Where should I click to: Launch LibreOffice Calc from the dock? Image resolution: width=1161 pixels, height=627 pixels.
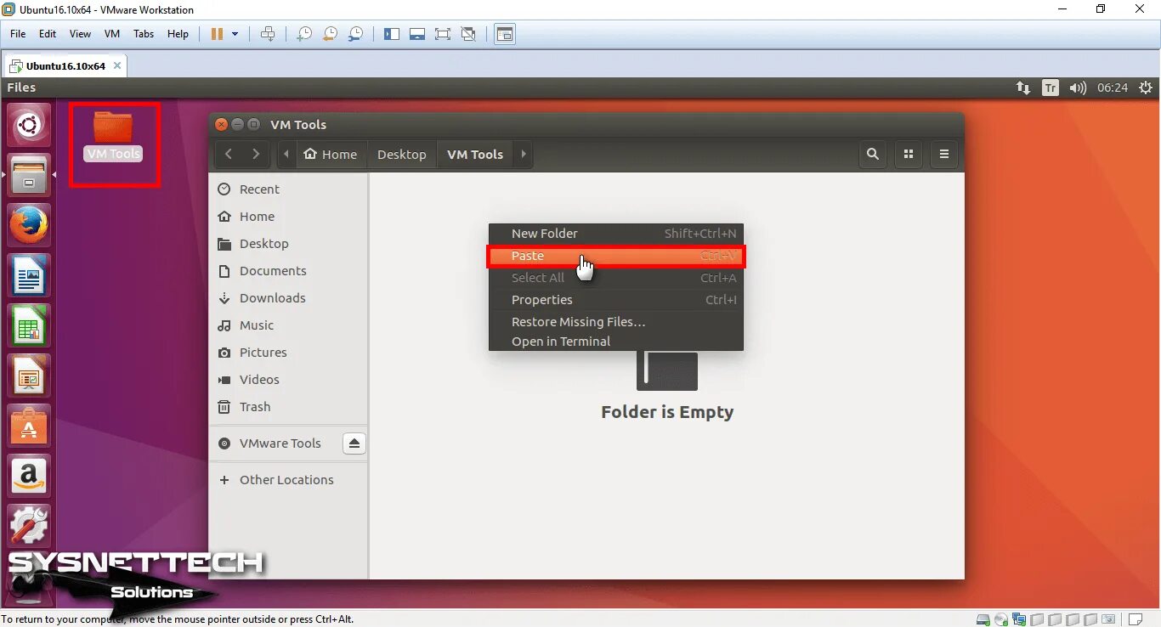(29, 325)
